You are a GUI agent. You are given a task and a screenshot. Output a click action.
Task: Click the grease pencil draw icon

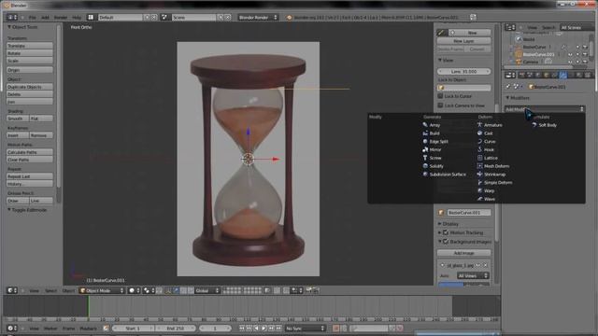point(442,33)
